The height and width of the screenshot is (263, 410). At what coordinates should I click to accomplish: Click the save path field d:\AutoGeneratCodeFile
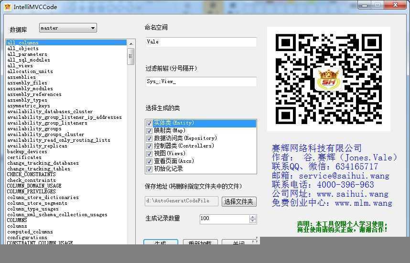pyautogui.click(x=182, y=201)
